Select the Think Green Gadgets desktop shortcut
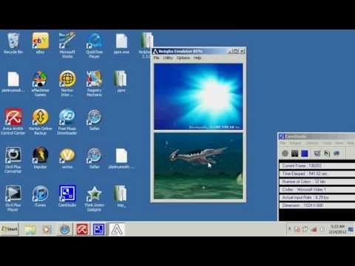 pyautogui.click(x=94, y=199)
